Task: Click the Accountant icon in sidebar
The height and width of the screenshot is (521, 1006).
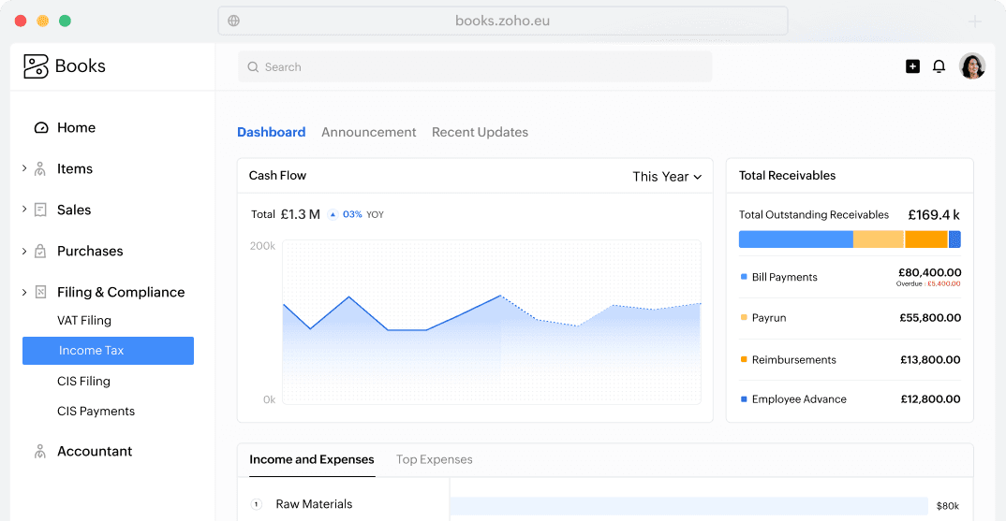Action: point(39,451)
